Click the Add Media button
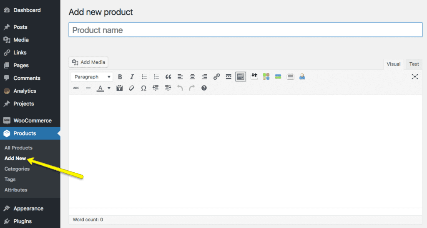The width and height of the screenshot is (427, 228). [x=88, y=62]
